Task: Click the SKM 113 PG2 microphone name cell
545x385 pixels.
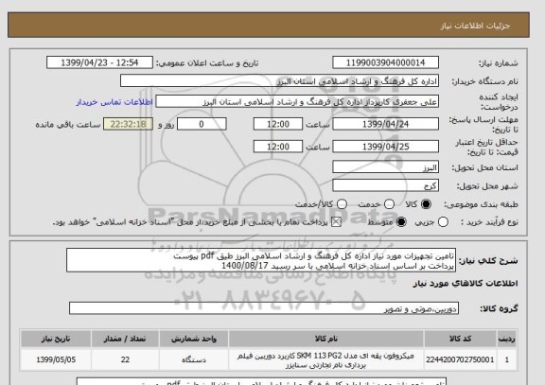Action: (326, 360)
